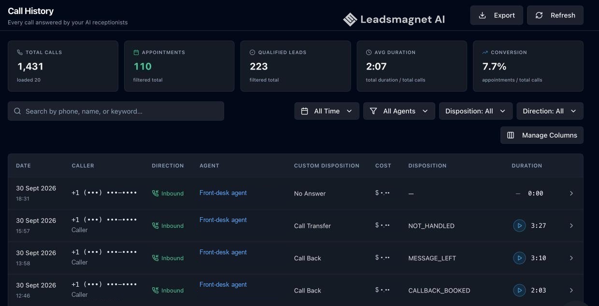
Task: Click the Refresh button
Action: [555, 15]
